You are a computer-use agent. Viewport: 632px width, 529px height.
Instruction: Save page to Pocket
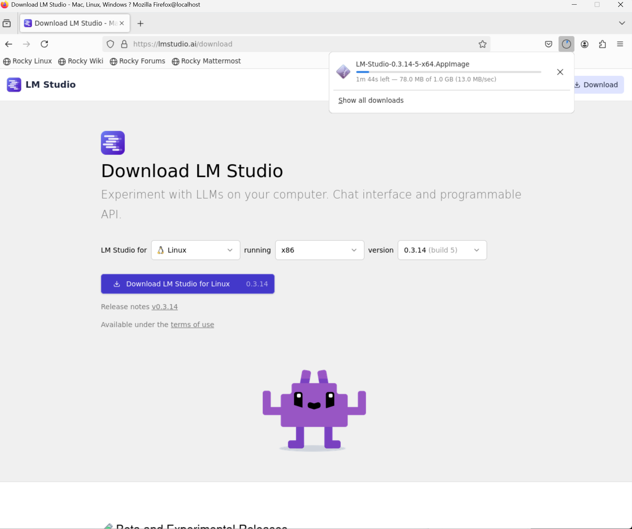coord(548,44)
